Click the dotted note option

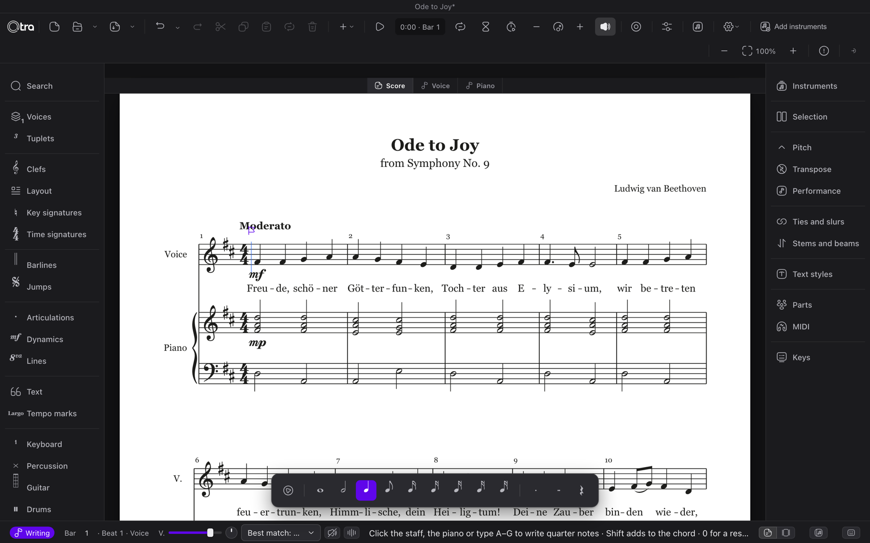536,490
